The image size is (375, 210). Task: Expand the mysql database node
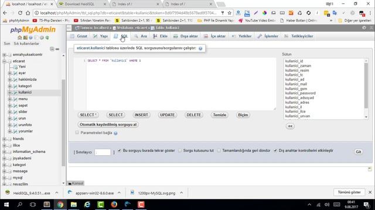[4, 177]
